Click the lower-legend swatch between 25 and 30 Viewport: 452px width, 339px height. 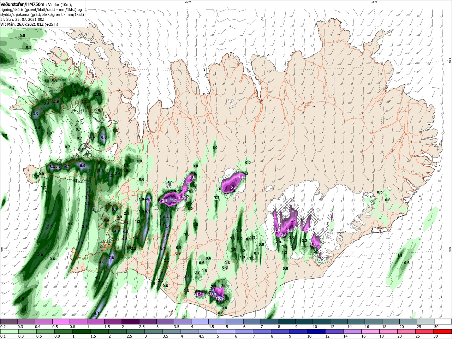point(424,332)
